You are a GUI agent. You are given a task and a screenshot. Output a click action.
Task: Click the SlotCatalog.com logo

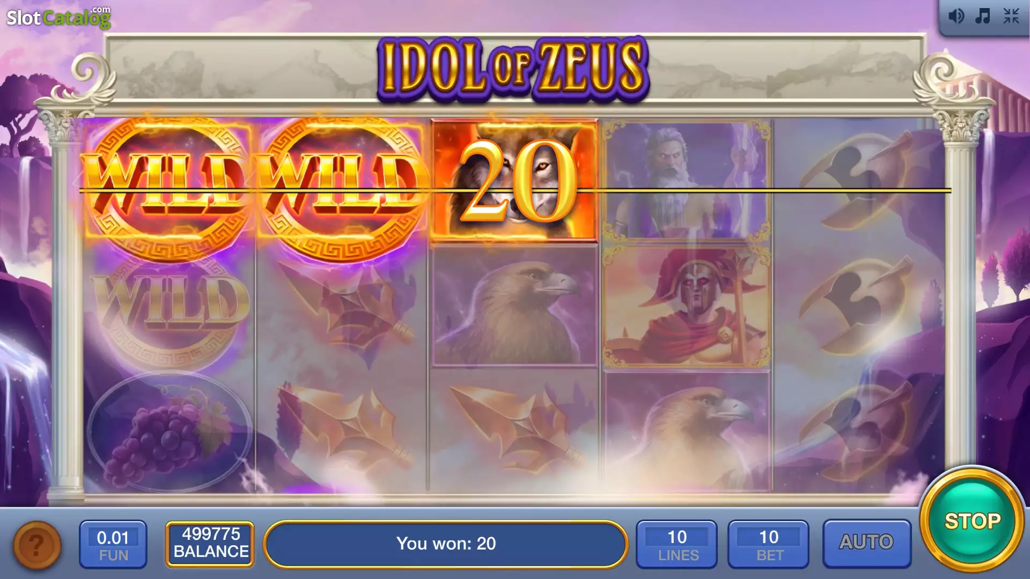coord(58,17)
